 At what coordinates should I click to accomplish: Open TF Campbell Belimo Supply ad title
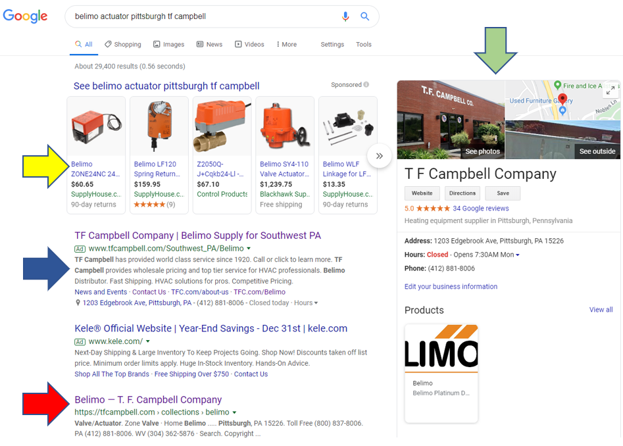(198, 235)
